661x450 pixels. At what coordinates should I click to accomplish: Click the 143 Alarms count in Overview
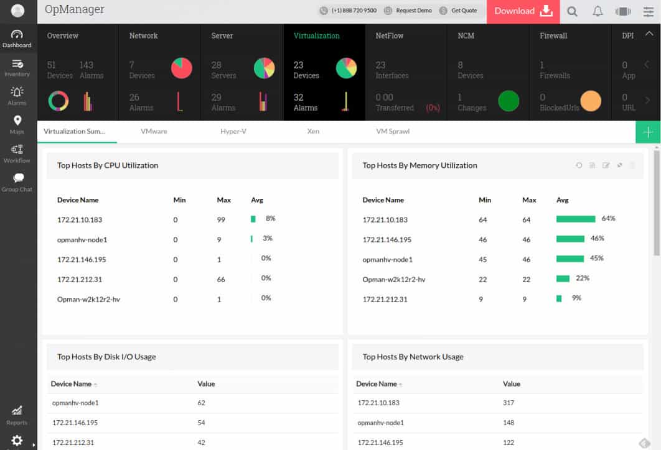pyautogui.click(x=91, y=70)
